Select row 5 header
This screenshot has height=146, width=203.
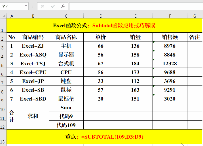click(3, 64)
